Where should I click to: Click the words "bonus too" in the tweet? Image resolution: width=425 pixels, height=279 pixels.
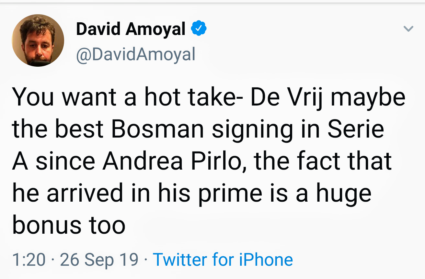69,225
